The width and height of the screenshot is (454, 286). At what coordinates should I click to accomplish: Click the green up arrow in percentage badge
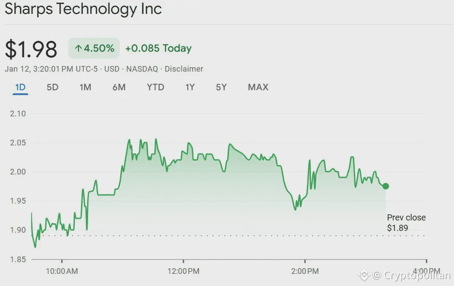(x=78, y=48)
